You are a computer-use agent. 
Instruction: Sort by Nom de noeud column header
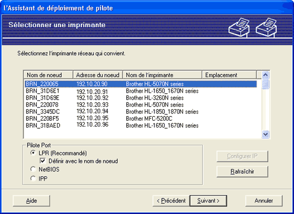tap(48, 75)
